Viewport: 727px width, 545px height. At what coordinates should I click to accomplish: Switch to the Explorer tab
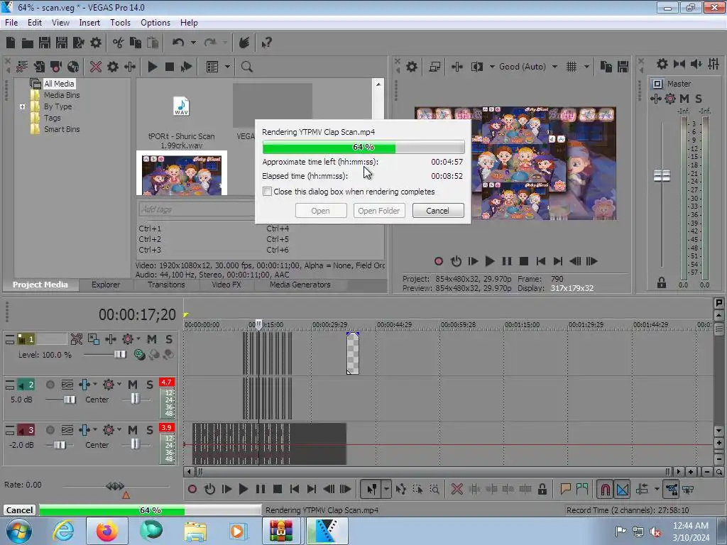[106, 285]
